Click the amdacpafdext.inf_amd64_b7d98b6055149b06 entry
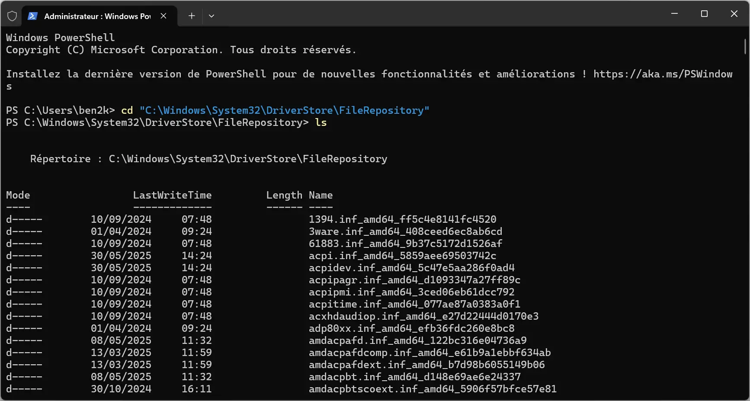Image resolution: width=750 pixels, height=401 pixels. click(426, 365)
